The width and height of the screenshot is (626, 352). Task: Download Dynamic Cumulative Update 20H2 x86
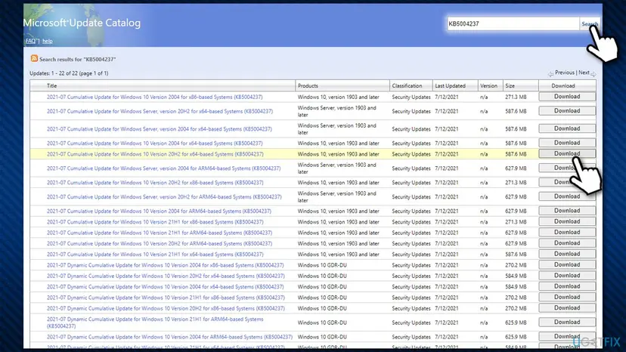567,307
